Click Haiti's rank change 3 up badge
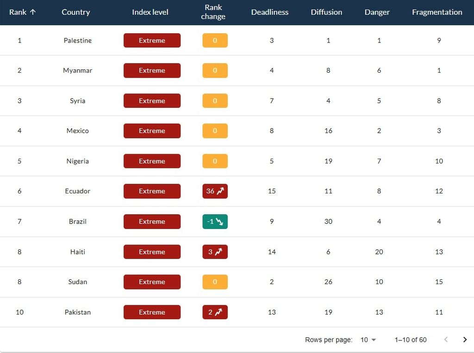 [215, 252]
